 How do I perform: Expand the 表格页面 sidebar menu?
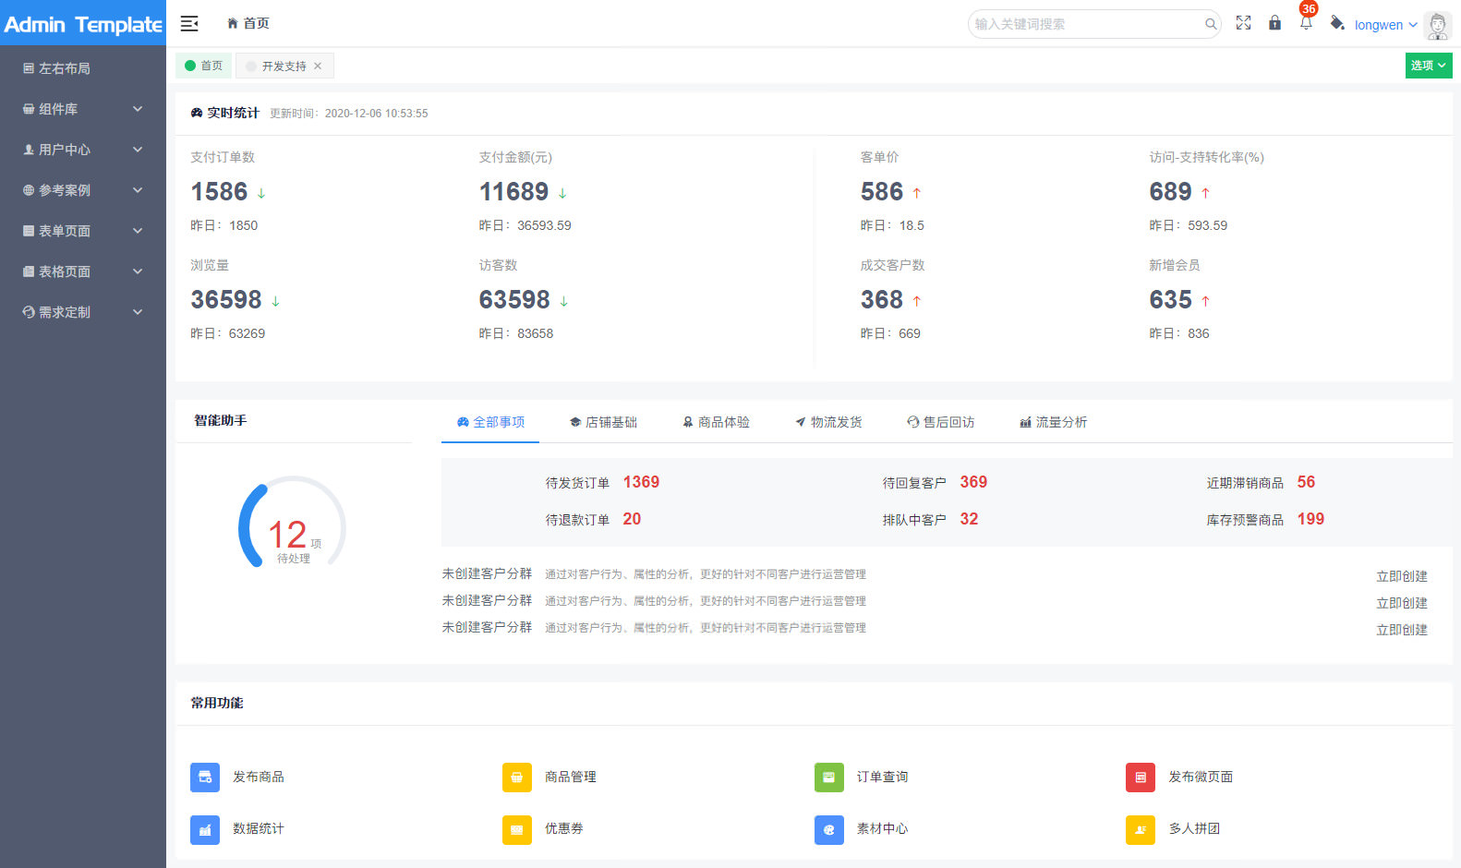click(83, 271)
